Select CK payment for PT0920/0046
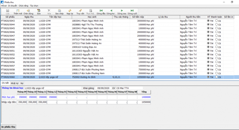The width and height of the screenshot is (239, 130). 217,32
